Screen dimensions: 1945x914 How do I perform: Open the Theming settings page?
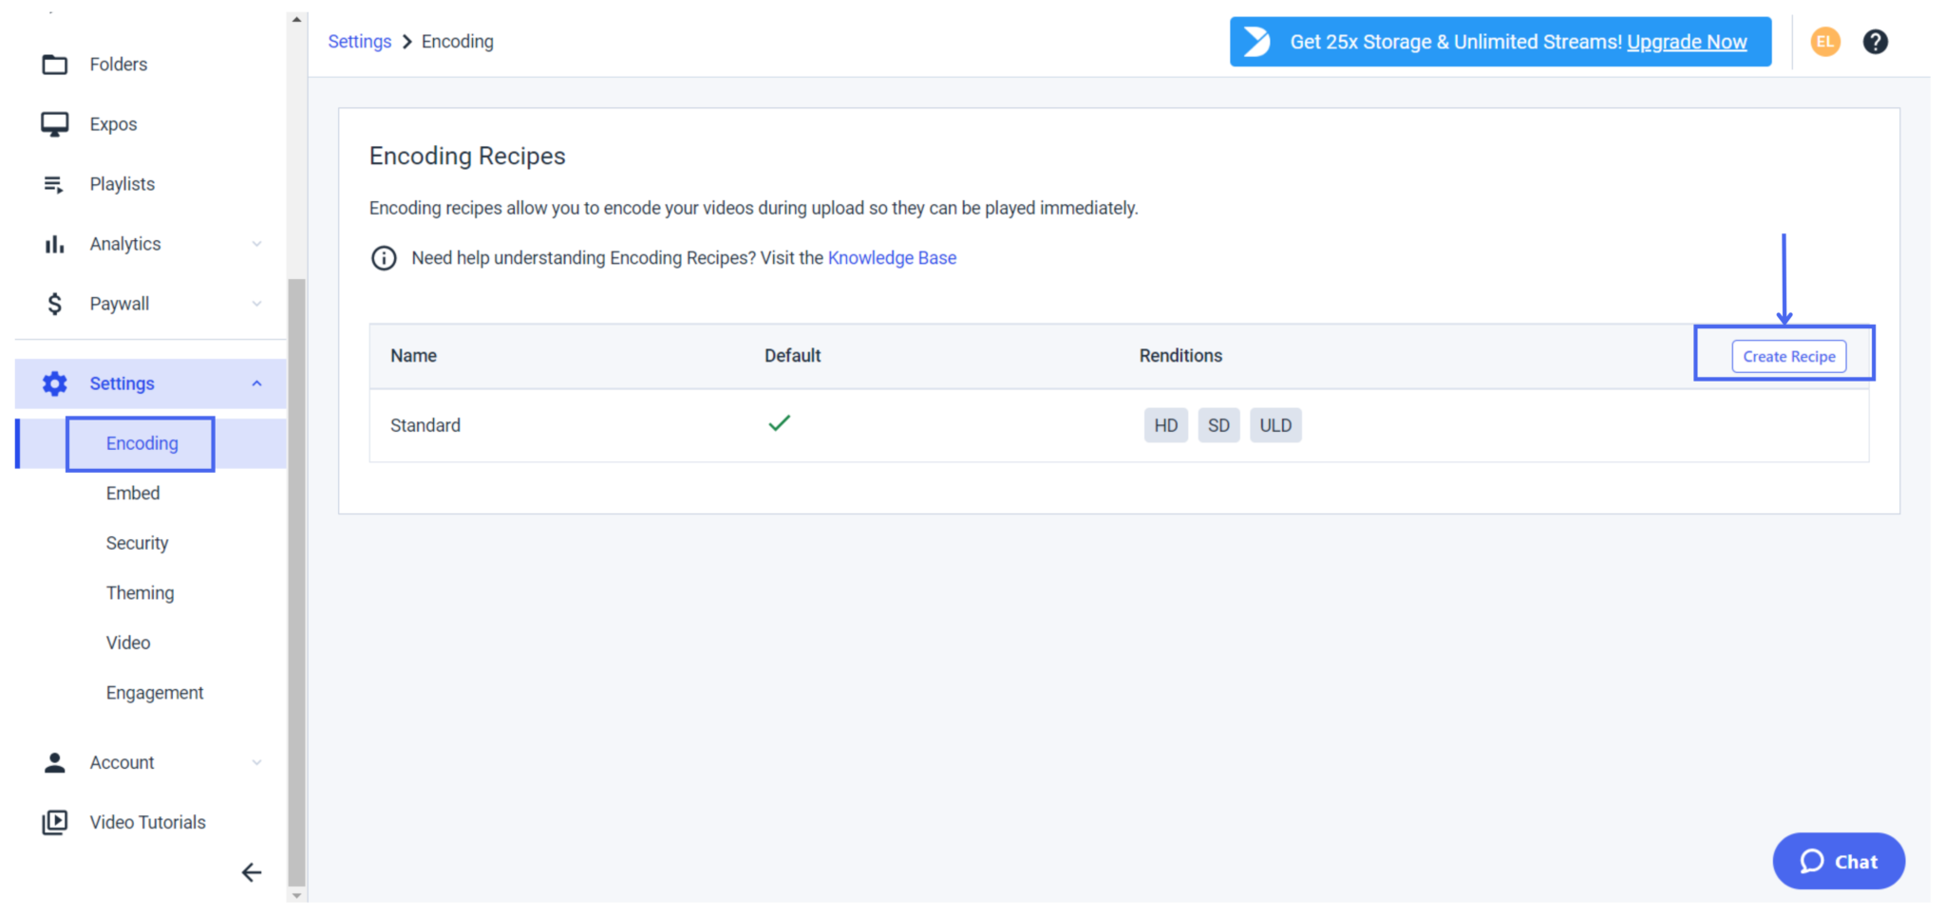pos(140,593)
